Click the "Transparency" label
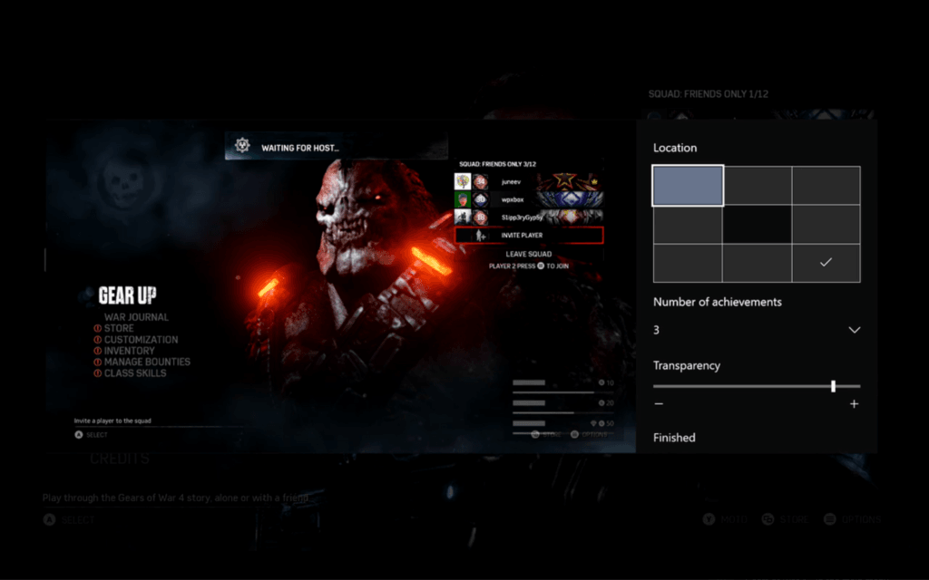This screenshot has height=580, width=929. click(x=687, y=366)
